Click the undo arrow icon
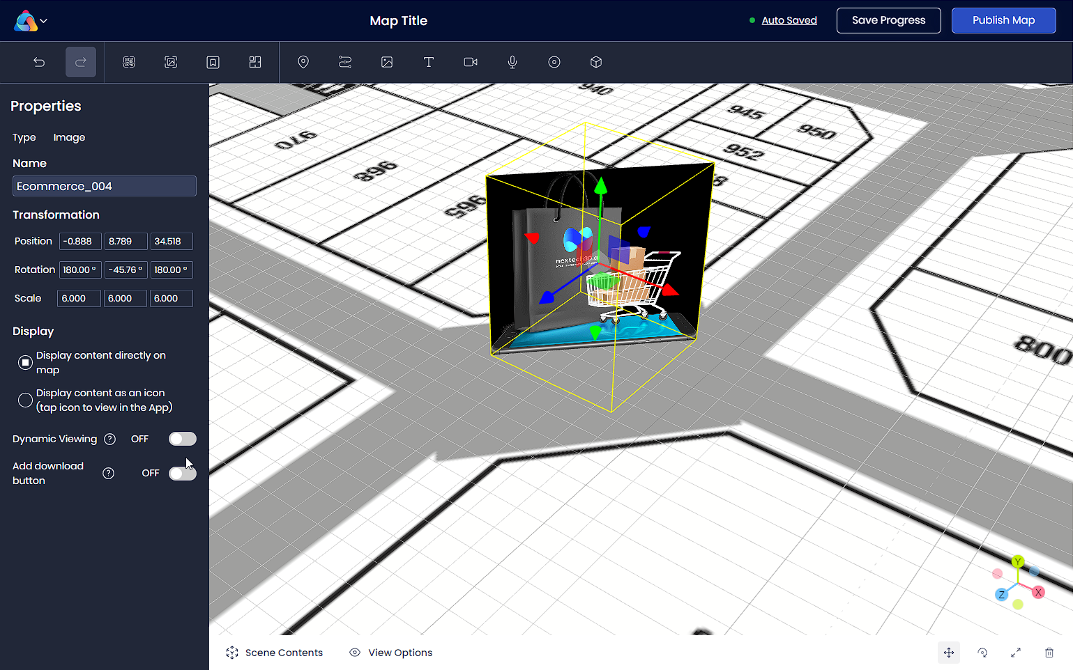Image resolution: width=1073 pixels, height=670 pixels. pos(39,62)
